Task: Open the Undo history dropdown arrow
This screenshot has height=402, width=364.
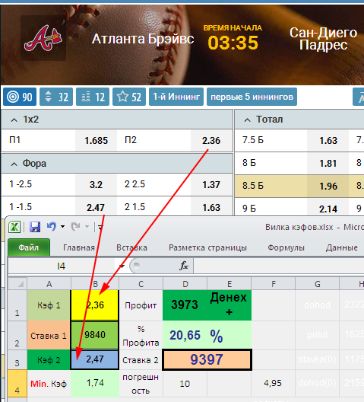Action: (62, 226)
